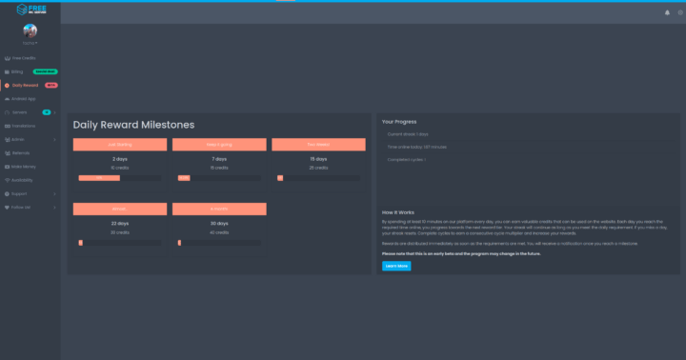Expand the Servers submenu chevron

coord(54,112)
